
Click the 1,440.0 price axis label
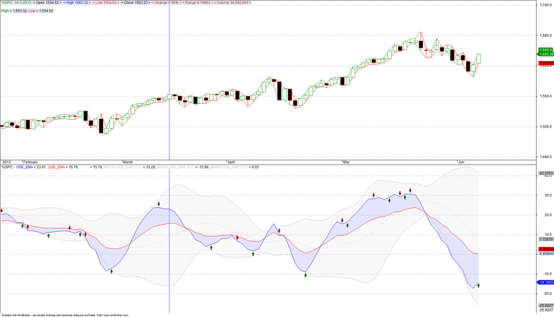[546, 156]
